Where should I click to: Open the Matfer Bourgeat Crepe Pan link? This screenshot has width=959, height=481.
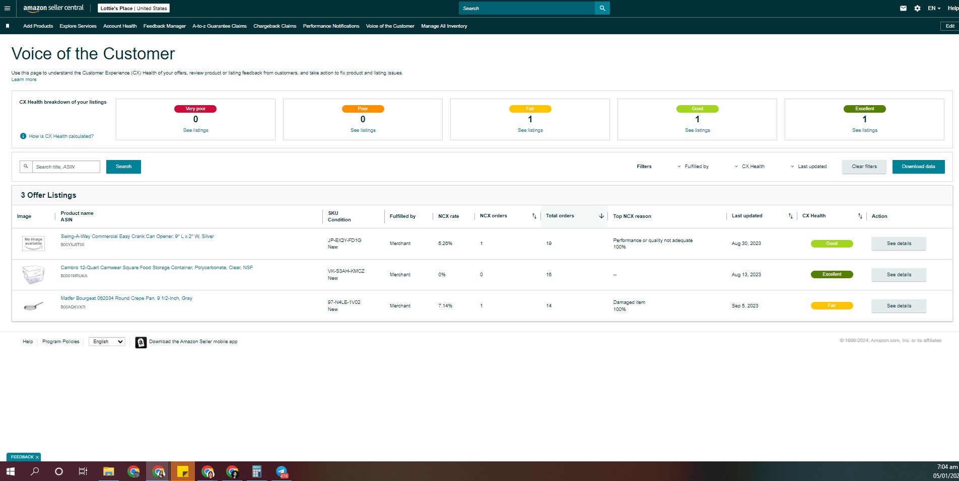pos(126,298)
